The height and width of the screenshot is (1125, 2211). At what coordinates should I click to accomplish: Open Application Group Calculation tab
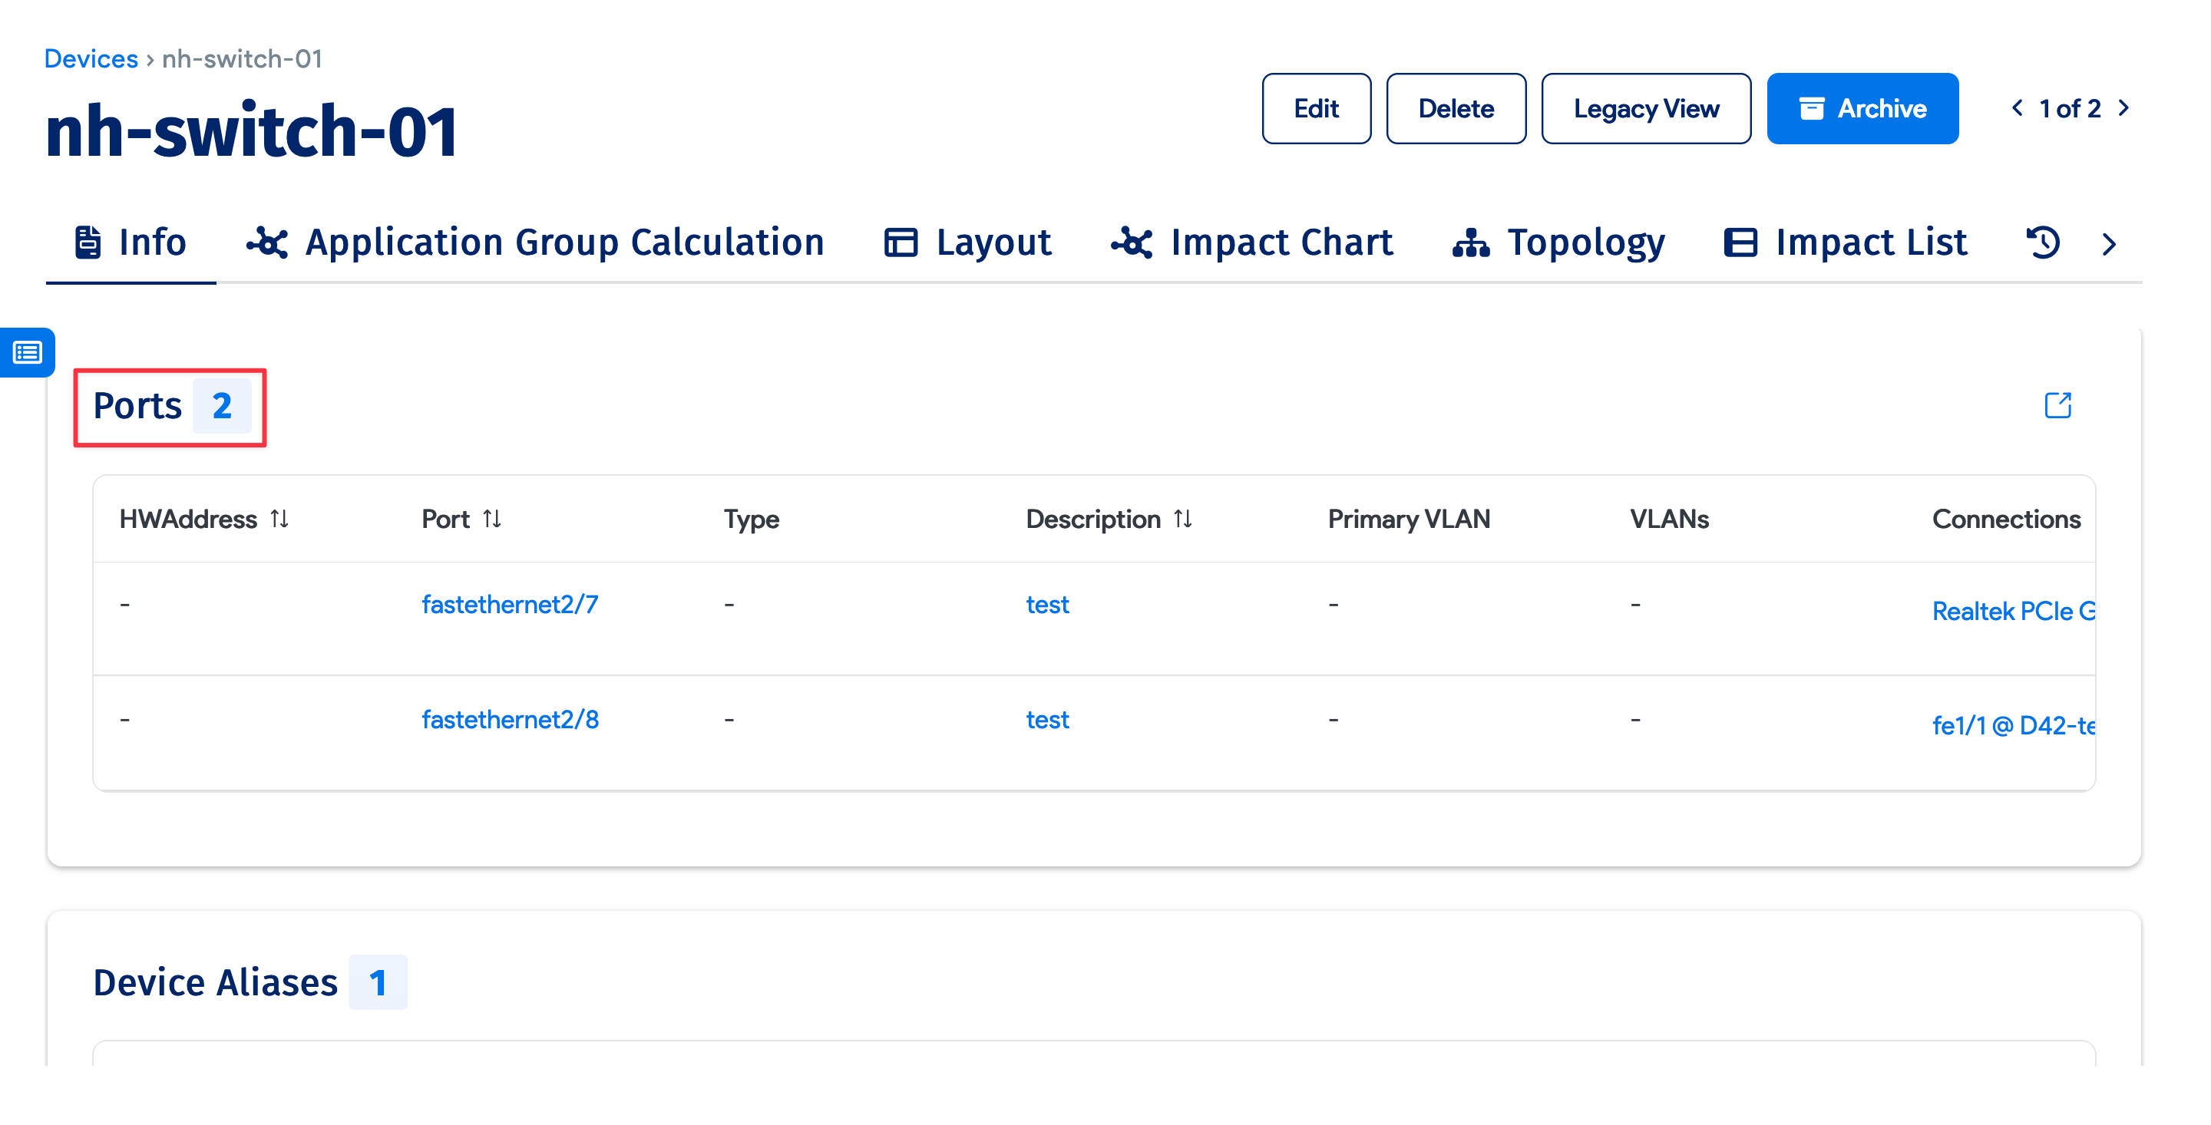[536, 242]
